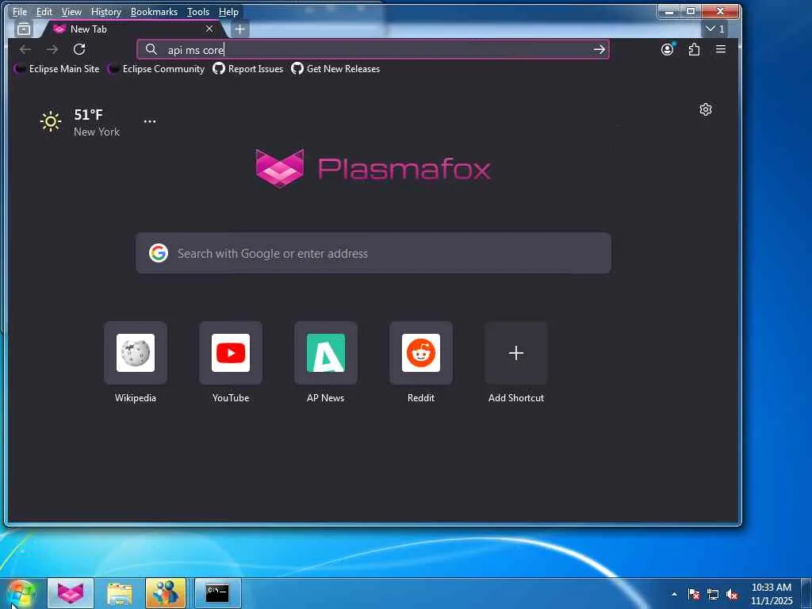
Task: Click the Google search box on page
Action: 373,253
